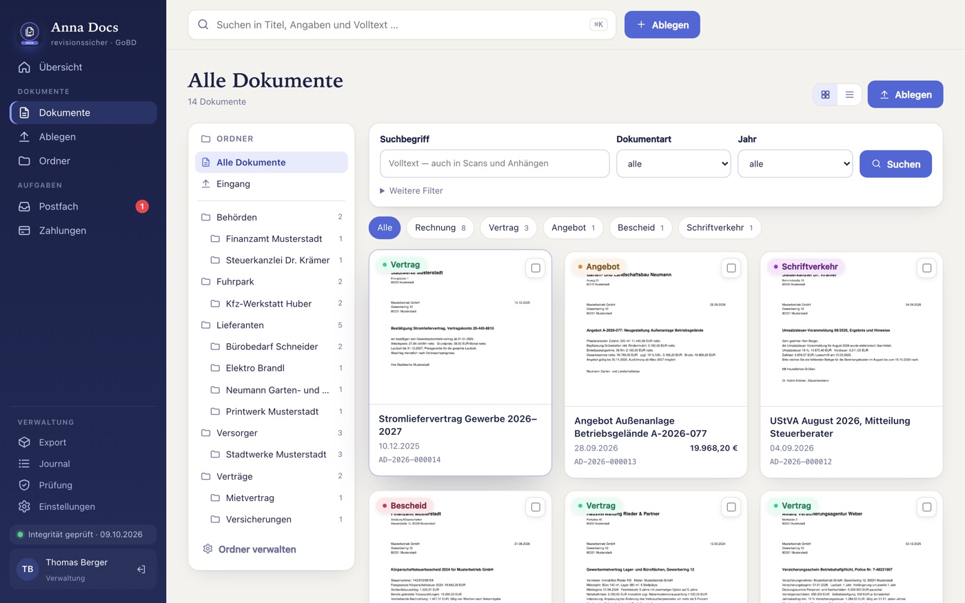965x603 pixels.
Task: Click the logout icon beside Thomas Berger
Action: (141, 569)
